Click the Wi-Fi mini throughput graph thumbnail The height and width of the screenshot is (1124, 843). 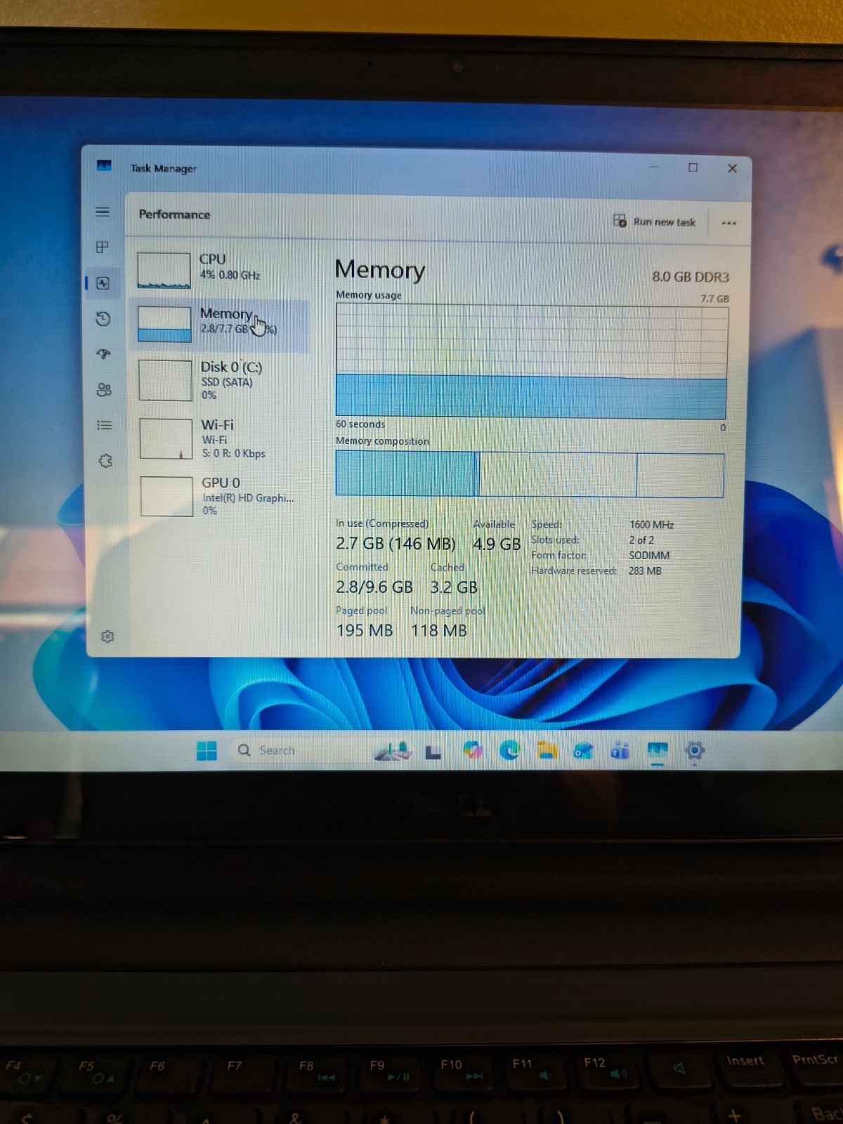[x=166, y=438]
